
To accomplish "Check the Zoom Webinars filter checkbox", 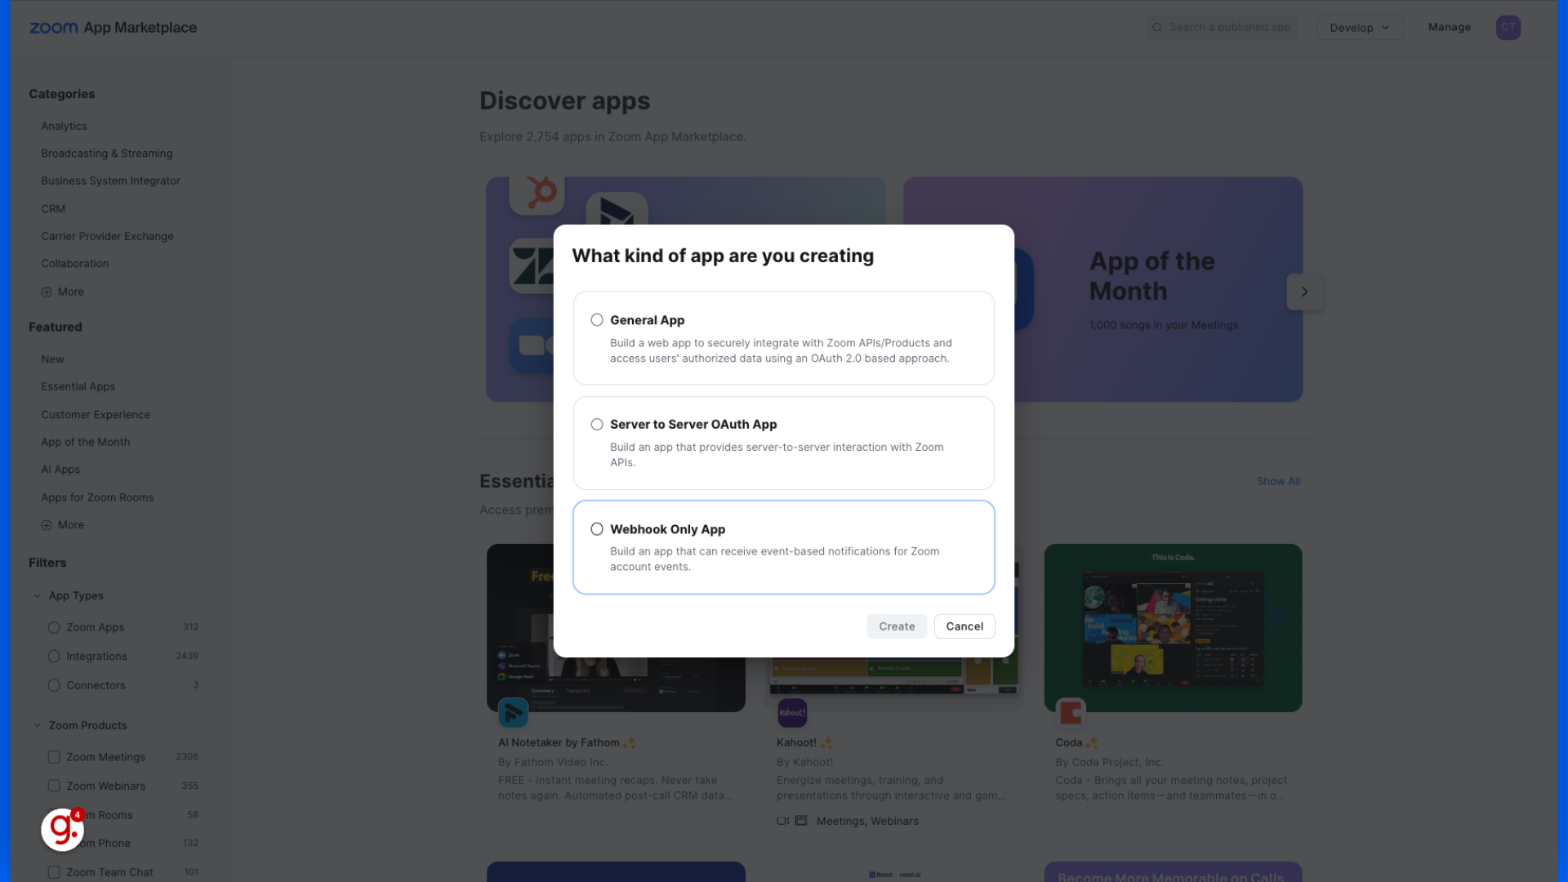I will point(54,786).
